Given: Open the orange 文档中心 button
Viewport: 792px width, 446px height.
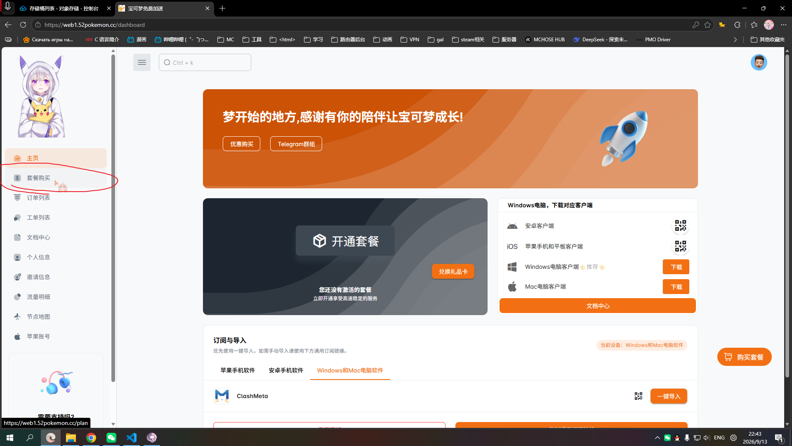Looking at the screenshot, I should (598, 306).
